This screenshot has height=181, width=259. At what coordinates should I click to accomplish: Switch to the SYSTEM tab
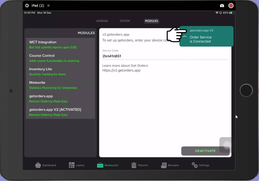[125, 21]
